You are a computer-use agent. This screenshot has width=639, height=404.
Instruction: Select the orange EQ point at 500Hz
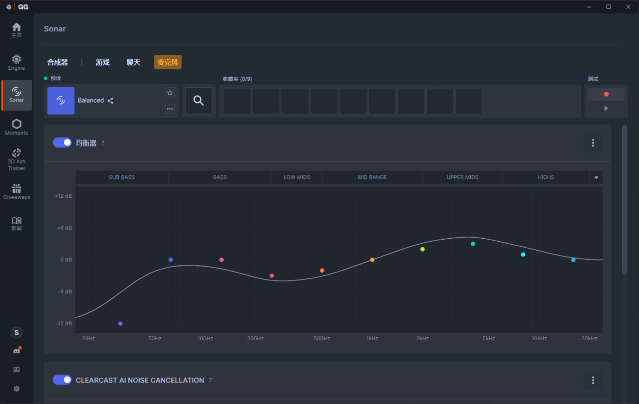[322, 270]
